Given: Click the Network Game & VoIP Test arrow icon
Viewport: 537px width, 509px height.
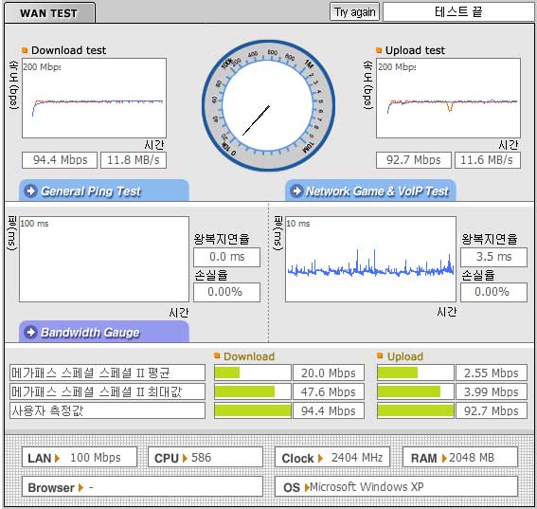Looking at the screenshot, I should tap(296, 191).
